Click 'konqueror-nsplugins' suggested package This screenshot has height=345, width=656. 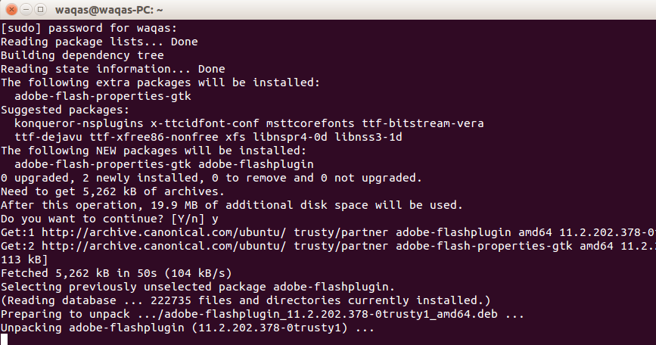(79, 123)
